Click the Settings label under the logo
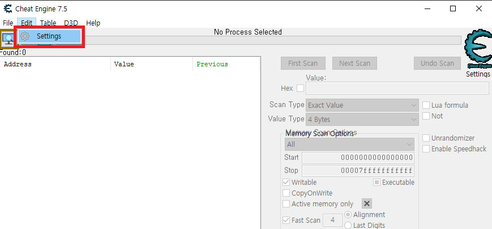The height and width of the screenshot is (229, 492). [478, 74]
